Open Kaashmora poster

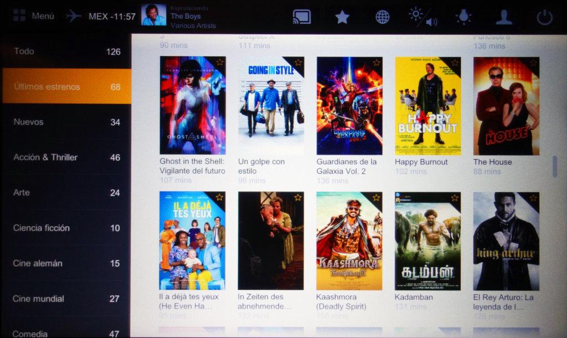coord(349,241)
